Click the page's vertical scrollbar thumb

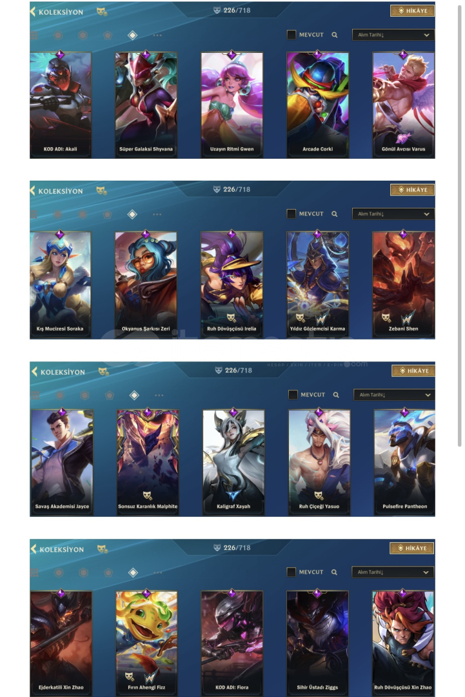pyautogui.click(x=460, y=226)
